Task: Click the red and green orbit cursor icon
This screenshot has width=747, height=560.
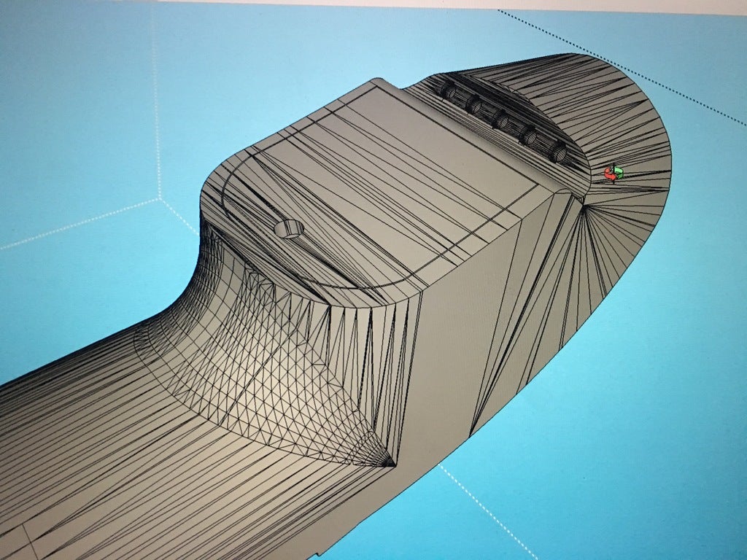Action: click(614, 174)
